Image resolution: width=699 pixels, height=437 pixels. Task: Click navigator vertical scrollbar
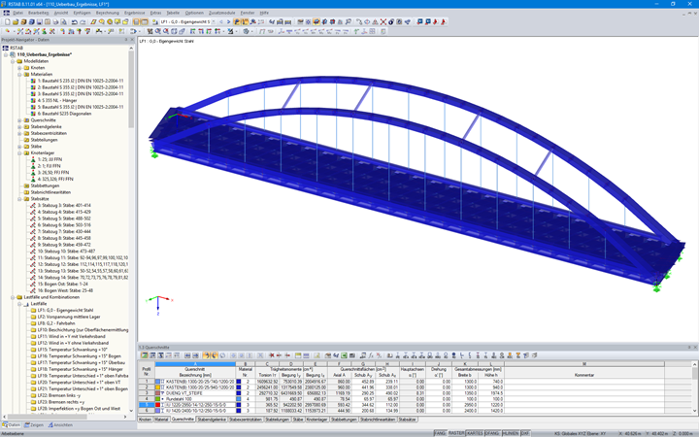131,89
